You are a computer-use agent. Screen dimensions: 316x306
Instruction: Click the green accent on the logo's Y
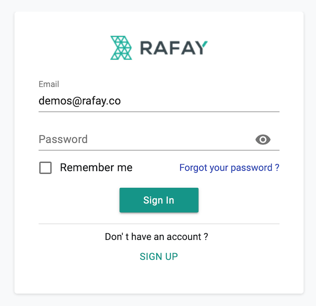(204, 44)
